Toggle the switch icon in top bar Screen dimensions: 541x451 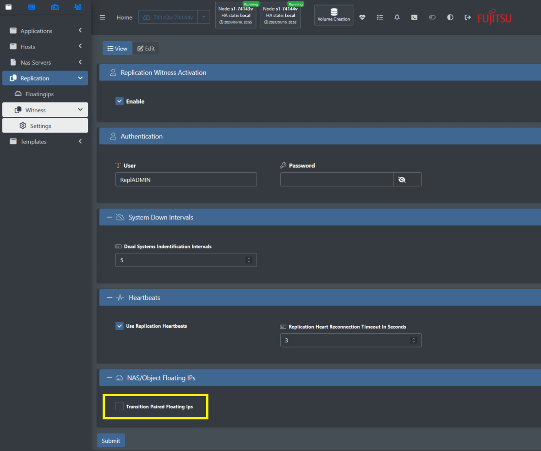point(432,17)
